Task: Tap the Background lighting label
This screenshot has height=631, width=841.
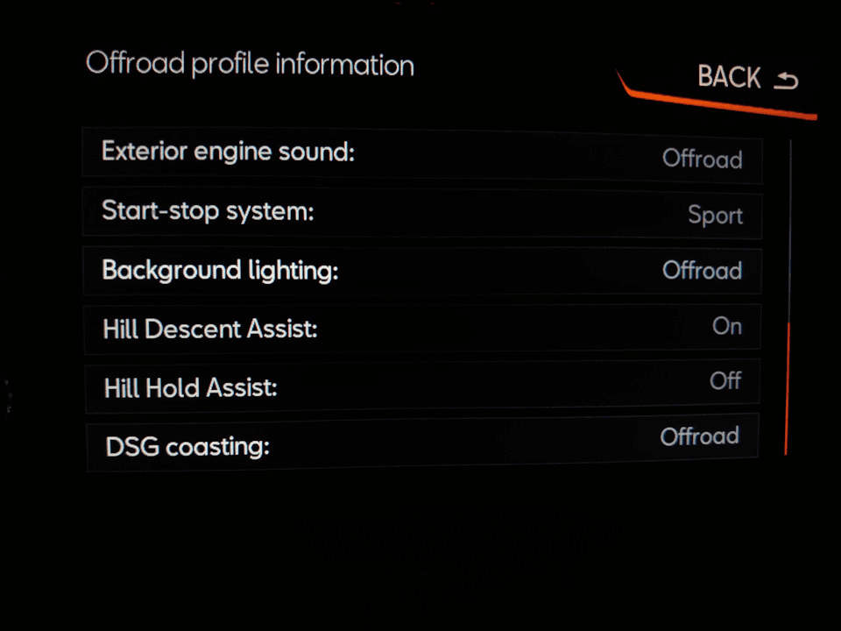Action: (220, 270)
